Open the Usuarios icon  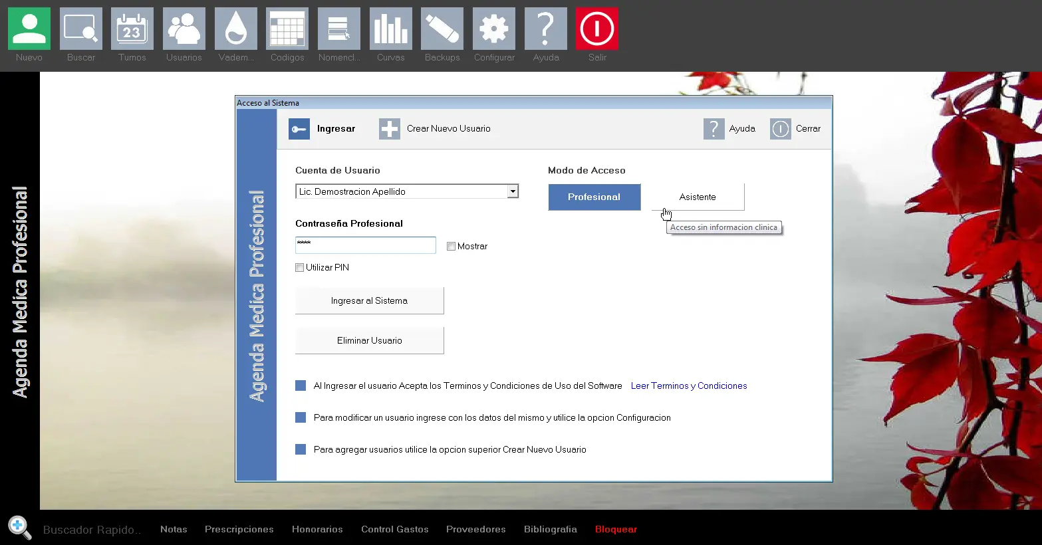pos(184,29)
